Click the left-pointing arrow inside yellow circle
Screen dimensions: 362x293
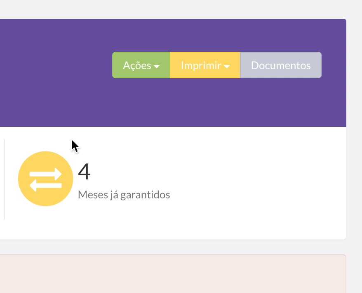pyautogui.click(x=45, y=186)
